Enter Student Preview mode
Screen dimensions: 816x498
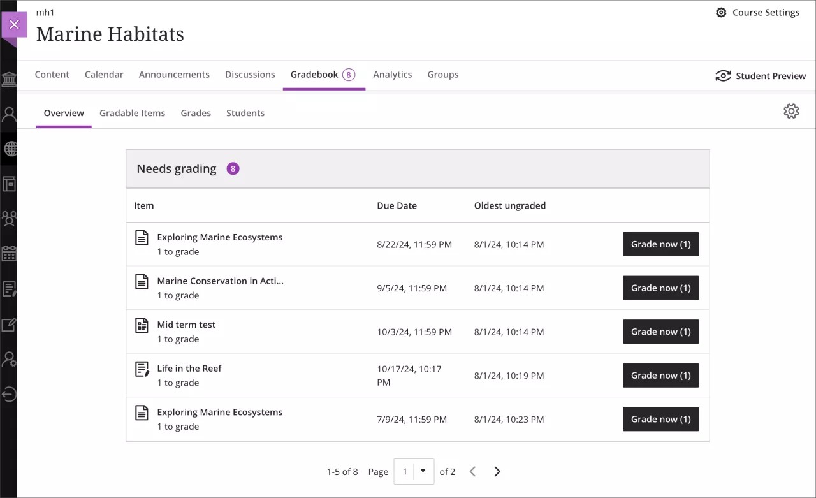[x=761, y=75]
